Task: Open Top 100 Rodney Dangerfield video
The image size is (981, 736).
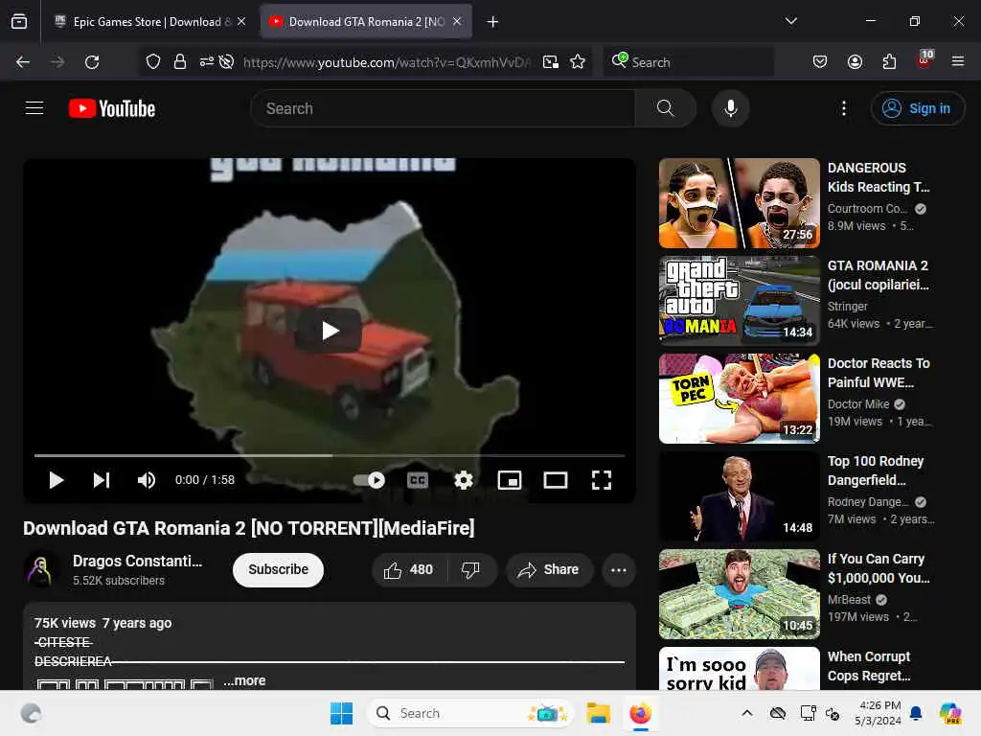Action: pos(739,495)
